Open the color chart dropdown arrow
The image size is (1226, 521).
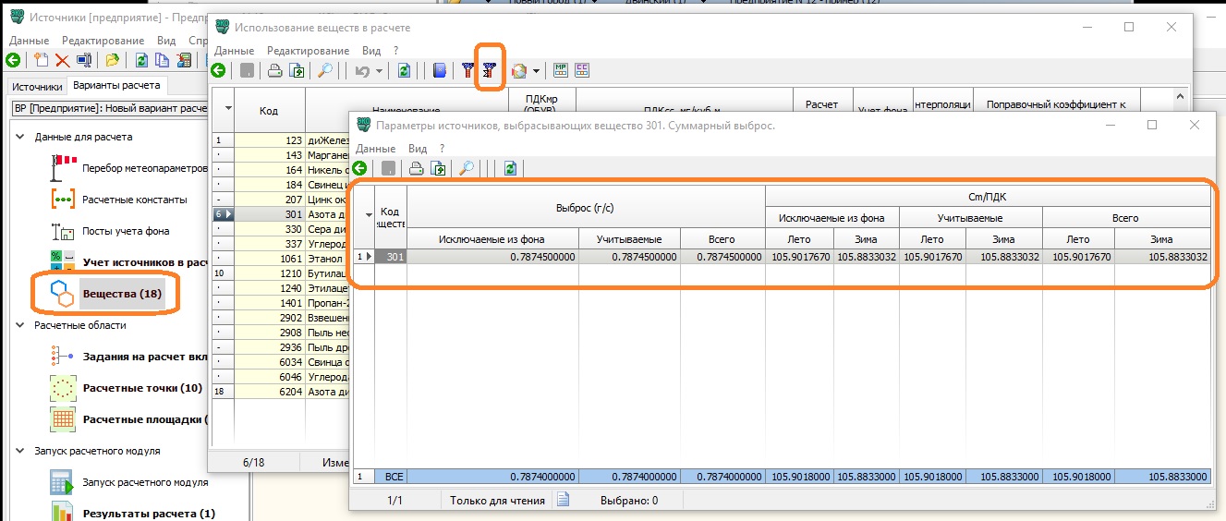point(536,71)
